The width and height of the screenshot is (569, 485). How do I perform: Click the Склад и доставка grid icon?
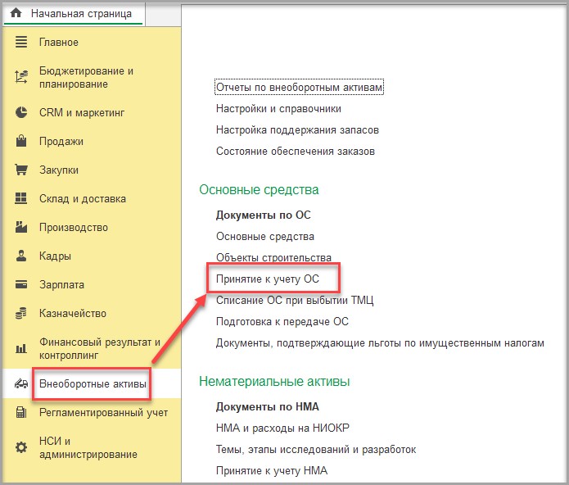click(x=21, y=198)
